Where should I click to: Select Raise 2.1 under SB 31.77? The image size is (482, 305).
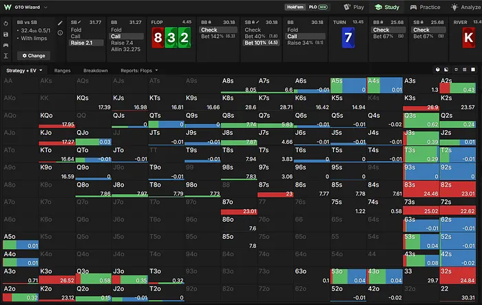86,43
